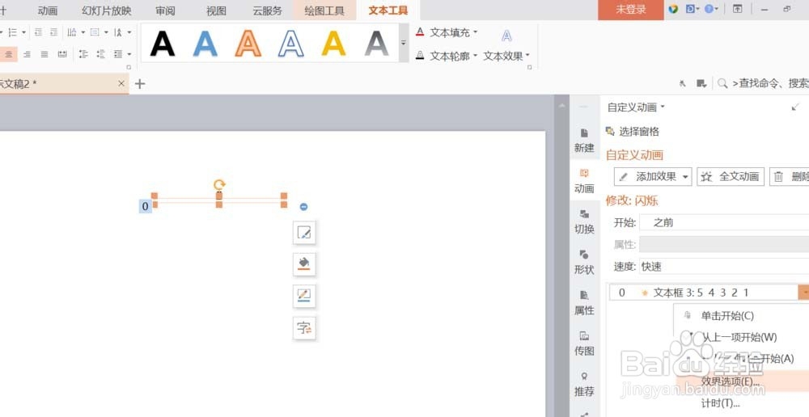Open the 审阅 ribbon tab
The height and width of the screenshot is (417, 809).
coord(165,11)
